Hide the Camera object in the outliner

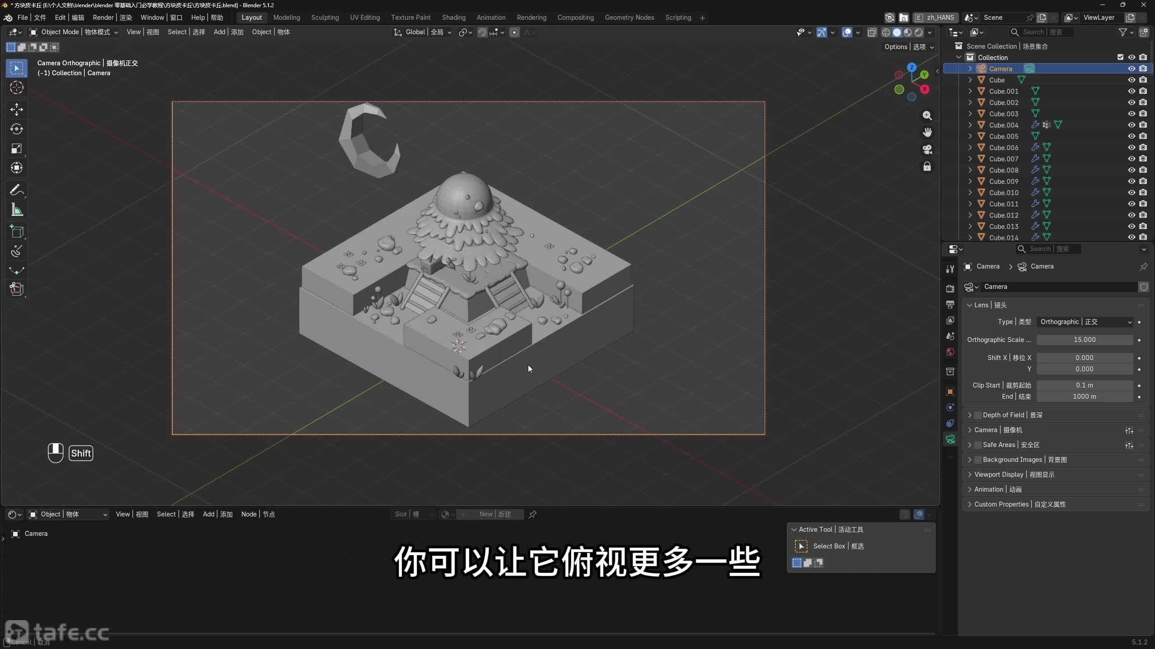(x=1132, y=69)
